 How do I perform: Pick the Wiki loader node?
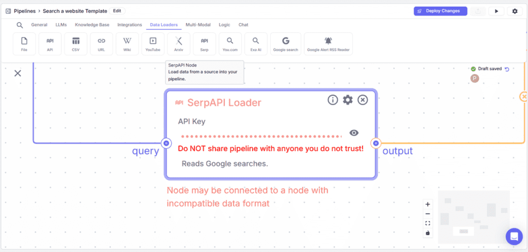(127, 44)
